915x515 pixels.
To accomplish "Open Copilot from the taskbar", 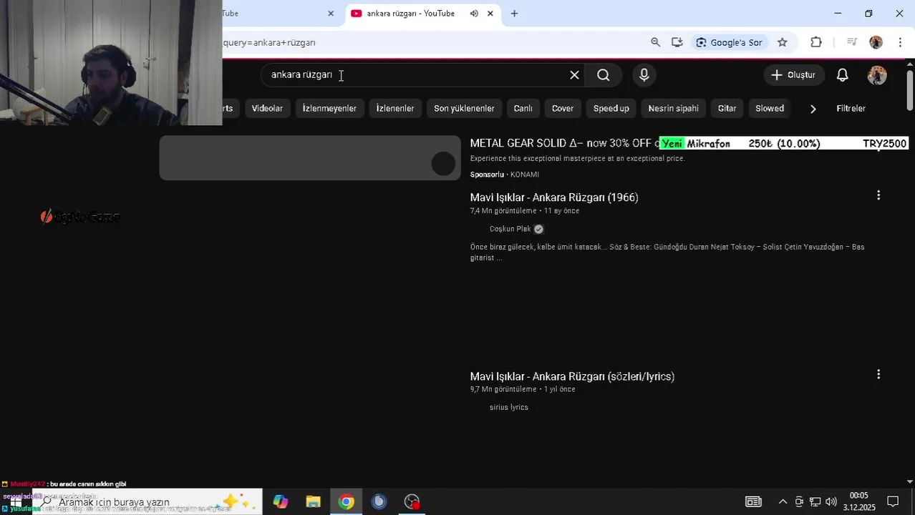I will pyautogui.click(x=280, y=501).
